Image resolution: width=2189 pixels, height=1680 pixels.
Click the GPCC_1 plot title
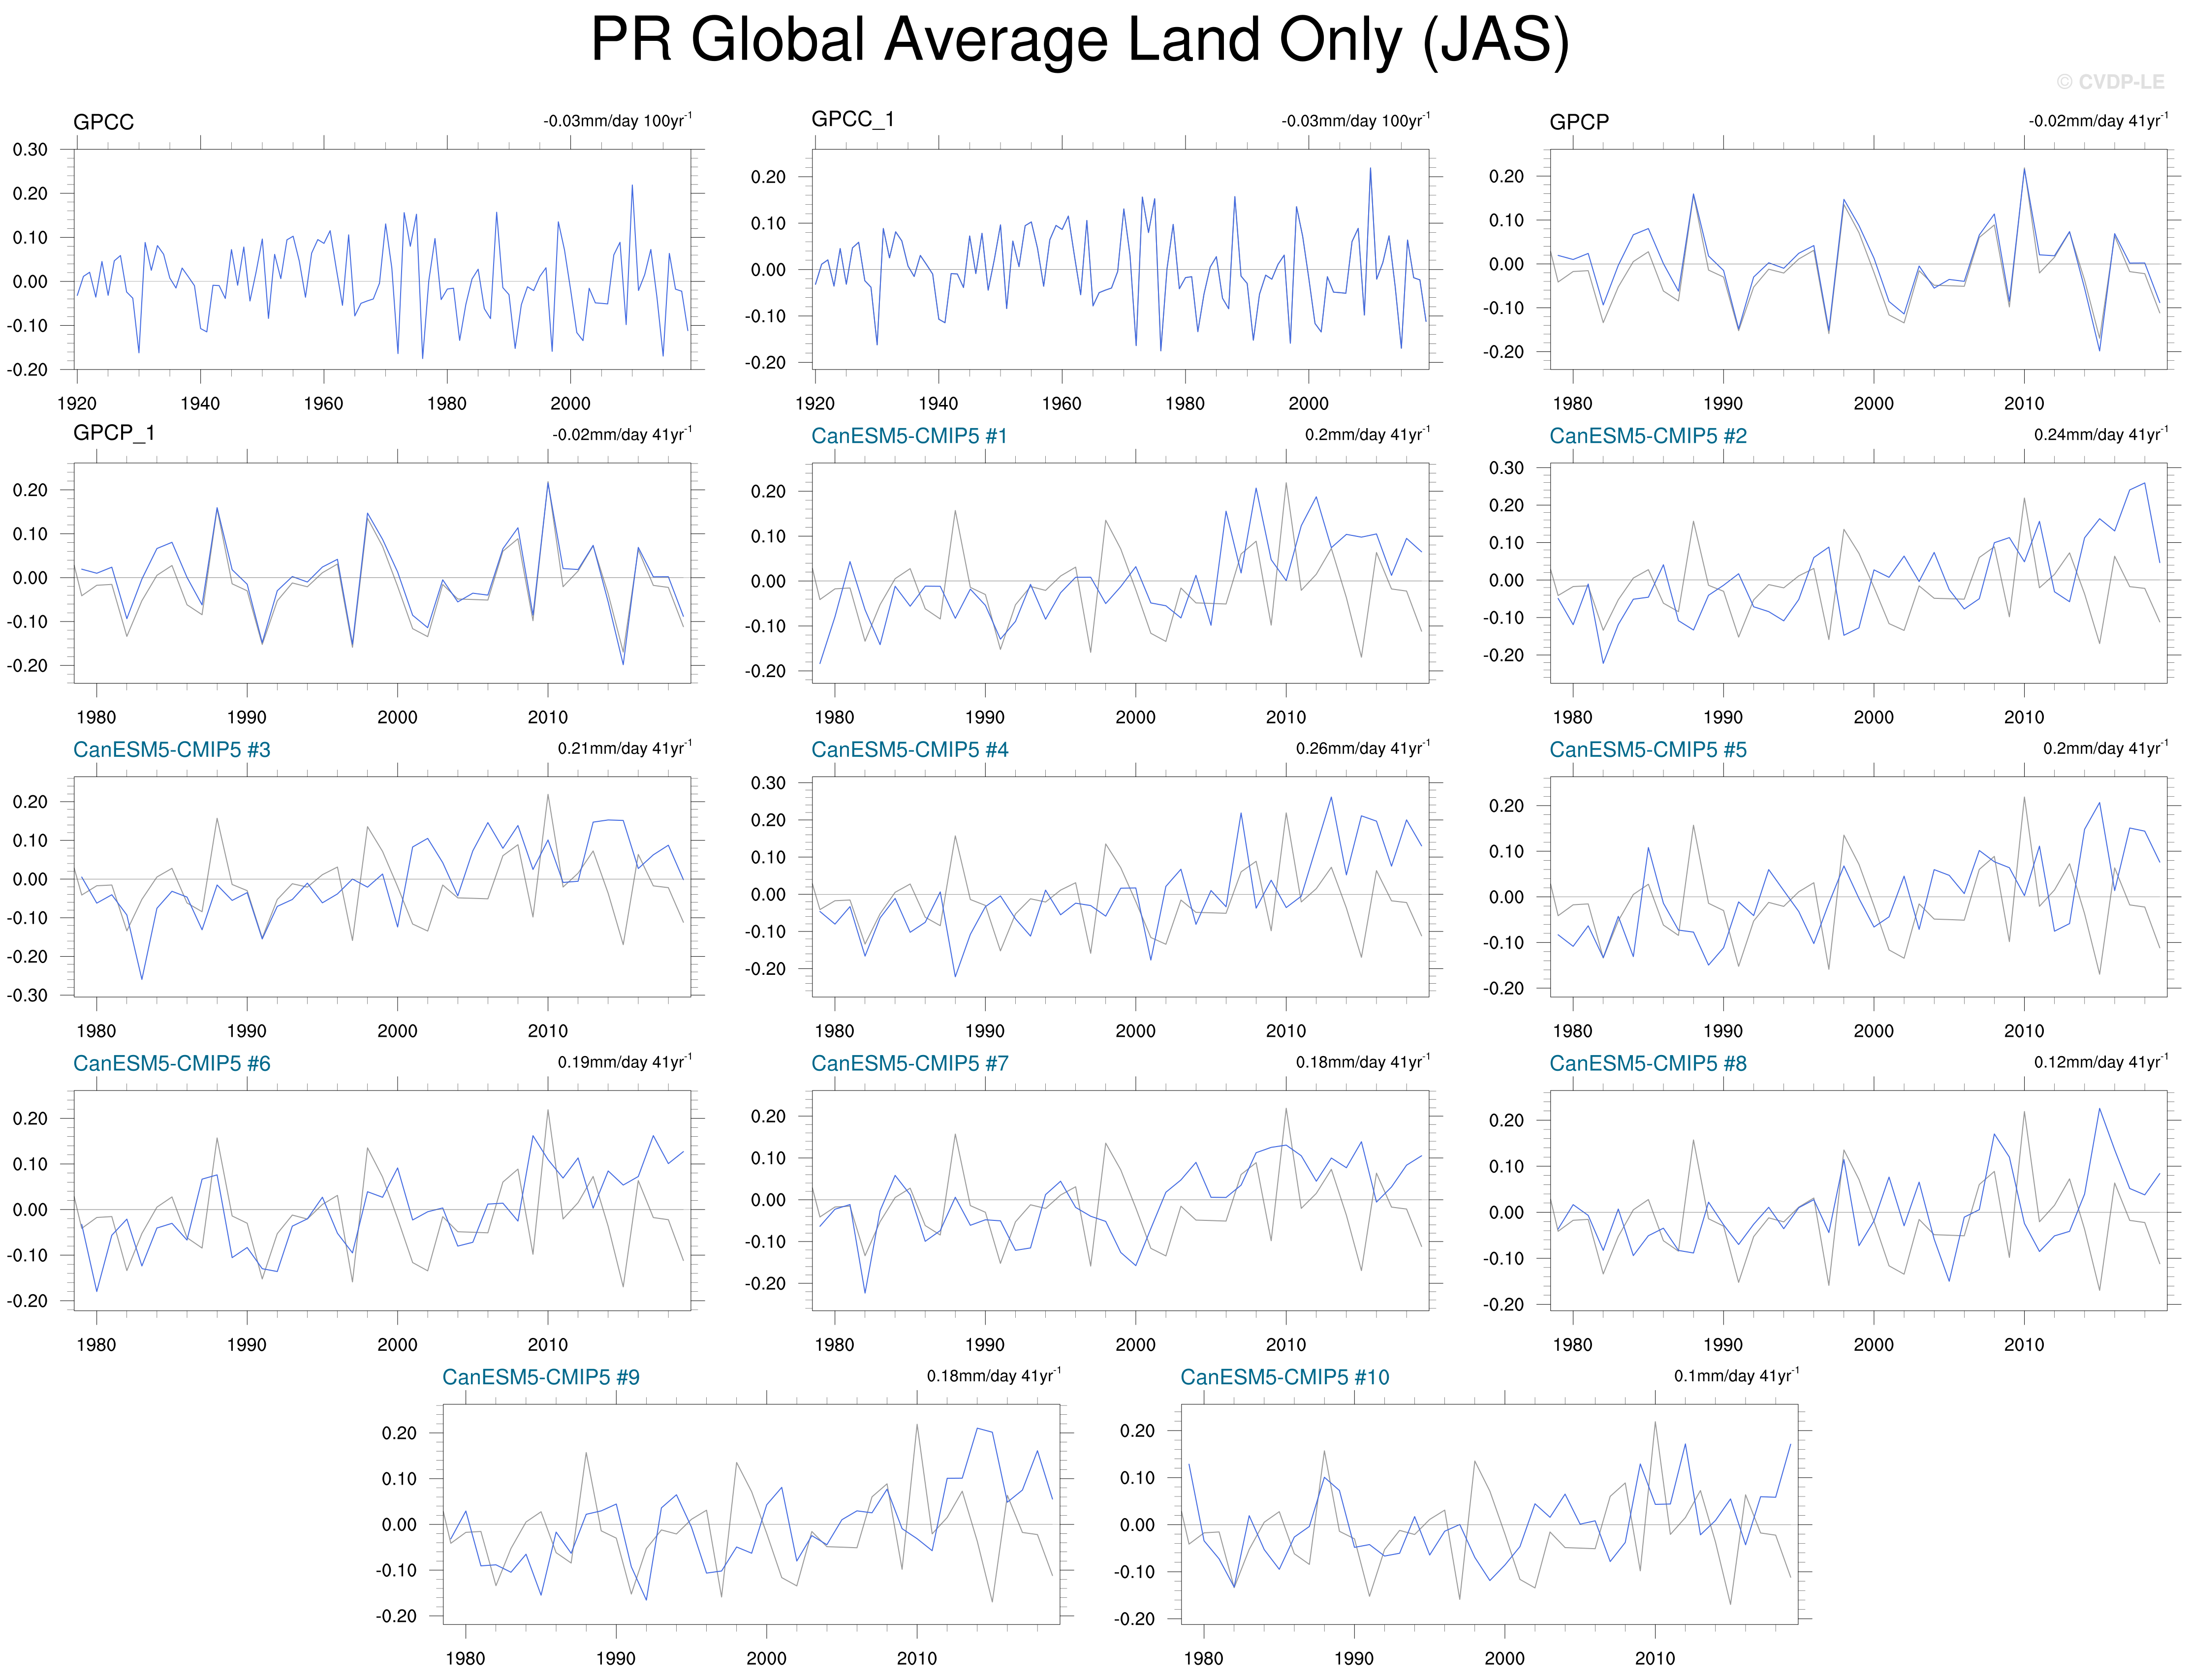852,119
